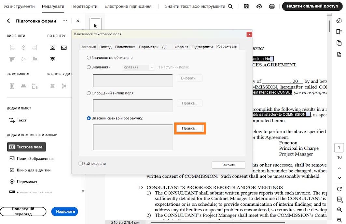Click Правка for the custom calculation script
The width and height of the screenshot is (346, 224).
190,128
